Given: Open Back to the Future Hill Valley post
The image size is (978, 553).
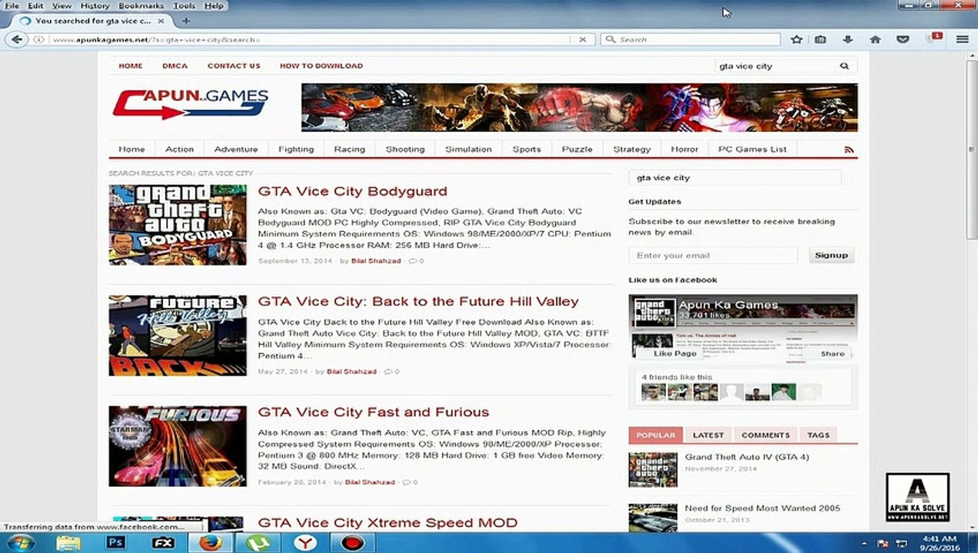Looking at the screenshot, I should pos(418,302).
